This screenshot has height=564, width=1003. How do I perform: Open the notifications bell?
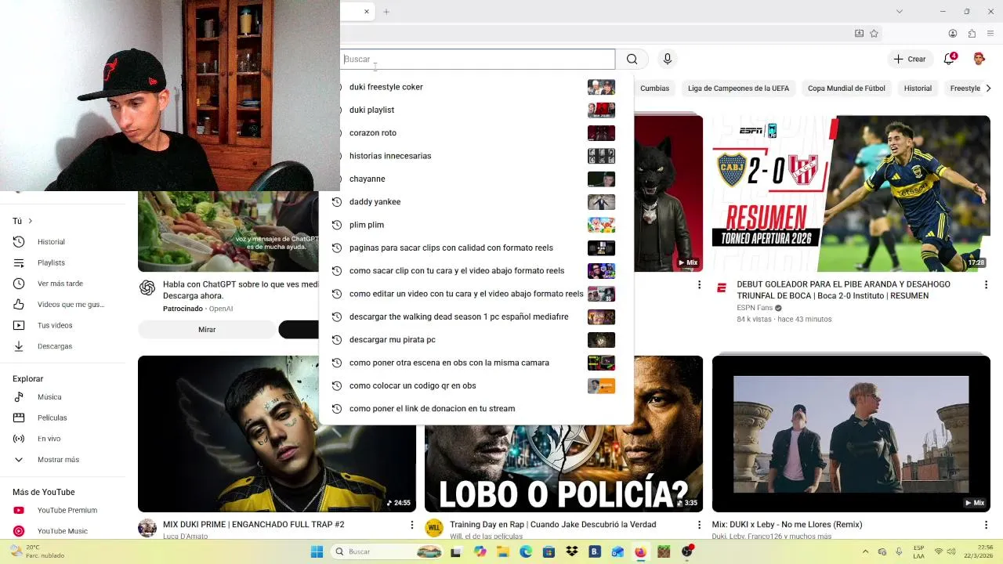tap(950, 59)
